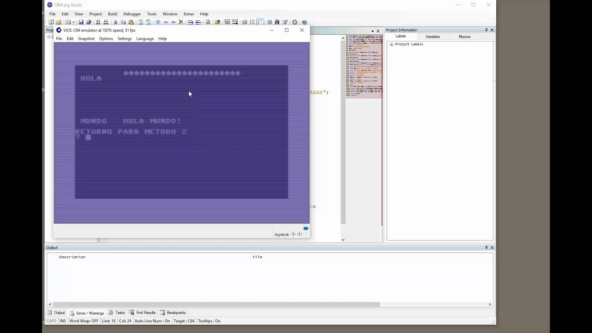Click the Indent lines toolbar icon

[x=190, y=22]
